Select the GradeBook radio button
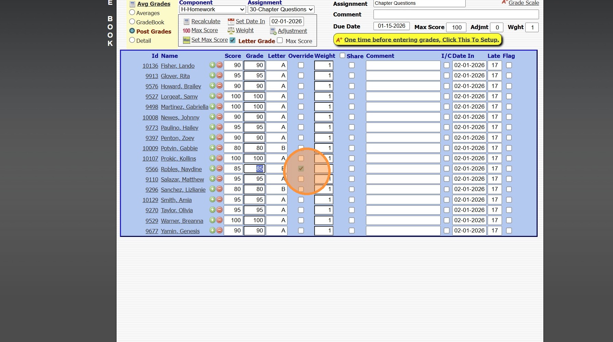The height and width of the screenshot is (342, 613). [132, 22]
